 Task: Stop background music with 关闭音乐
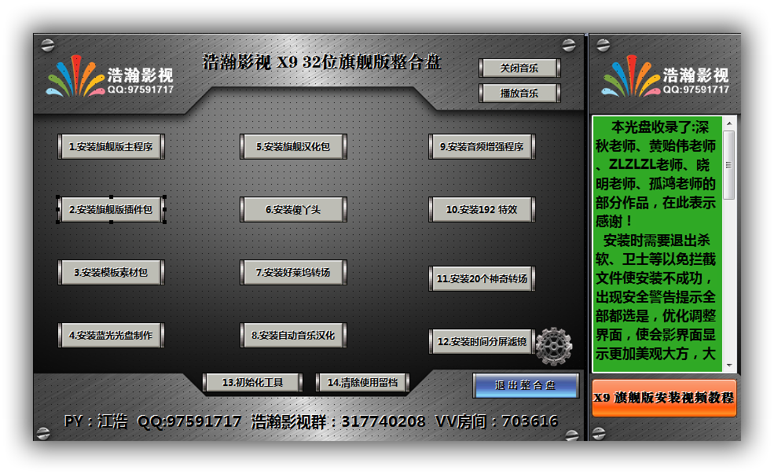[519, 68]
